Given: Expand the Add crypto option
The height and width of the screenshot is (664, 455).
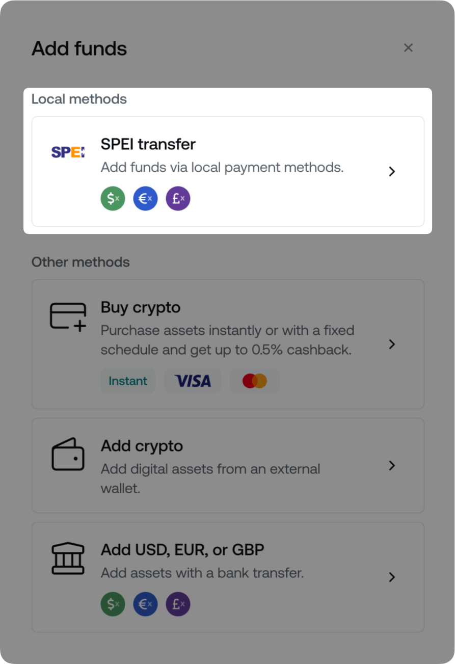Looking at the screenshot, I should pos(392,465).
